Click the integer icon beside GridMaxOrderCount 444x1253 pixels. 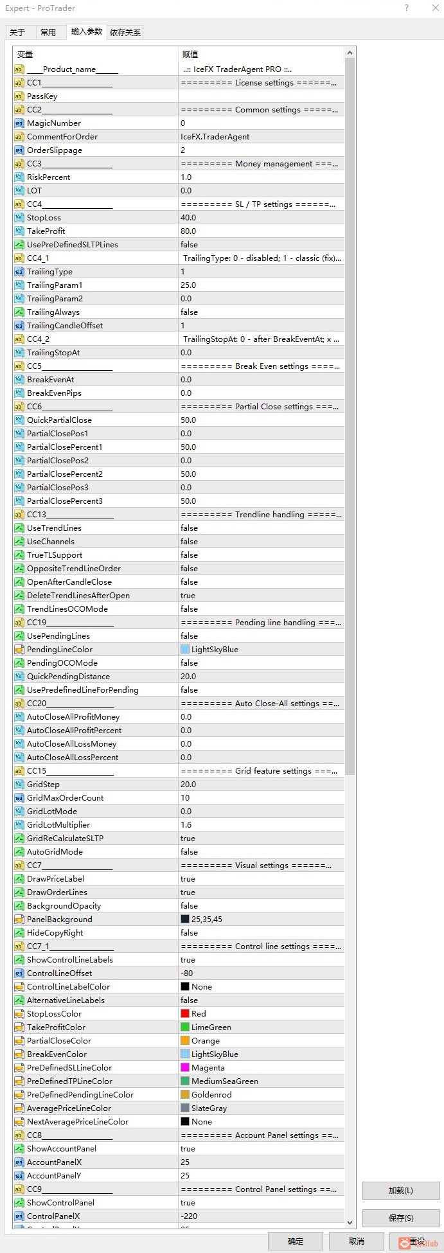tap(19, 798)
